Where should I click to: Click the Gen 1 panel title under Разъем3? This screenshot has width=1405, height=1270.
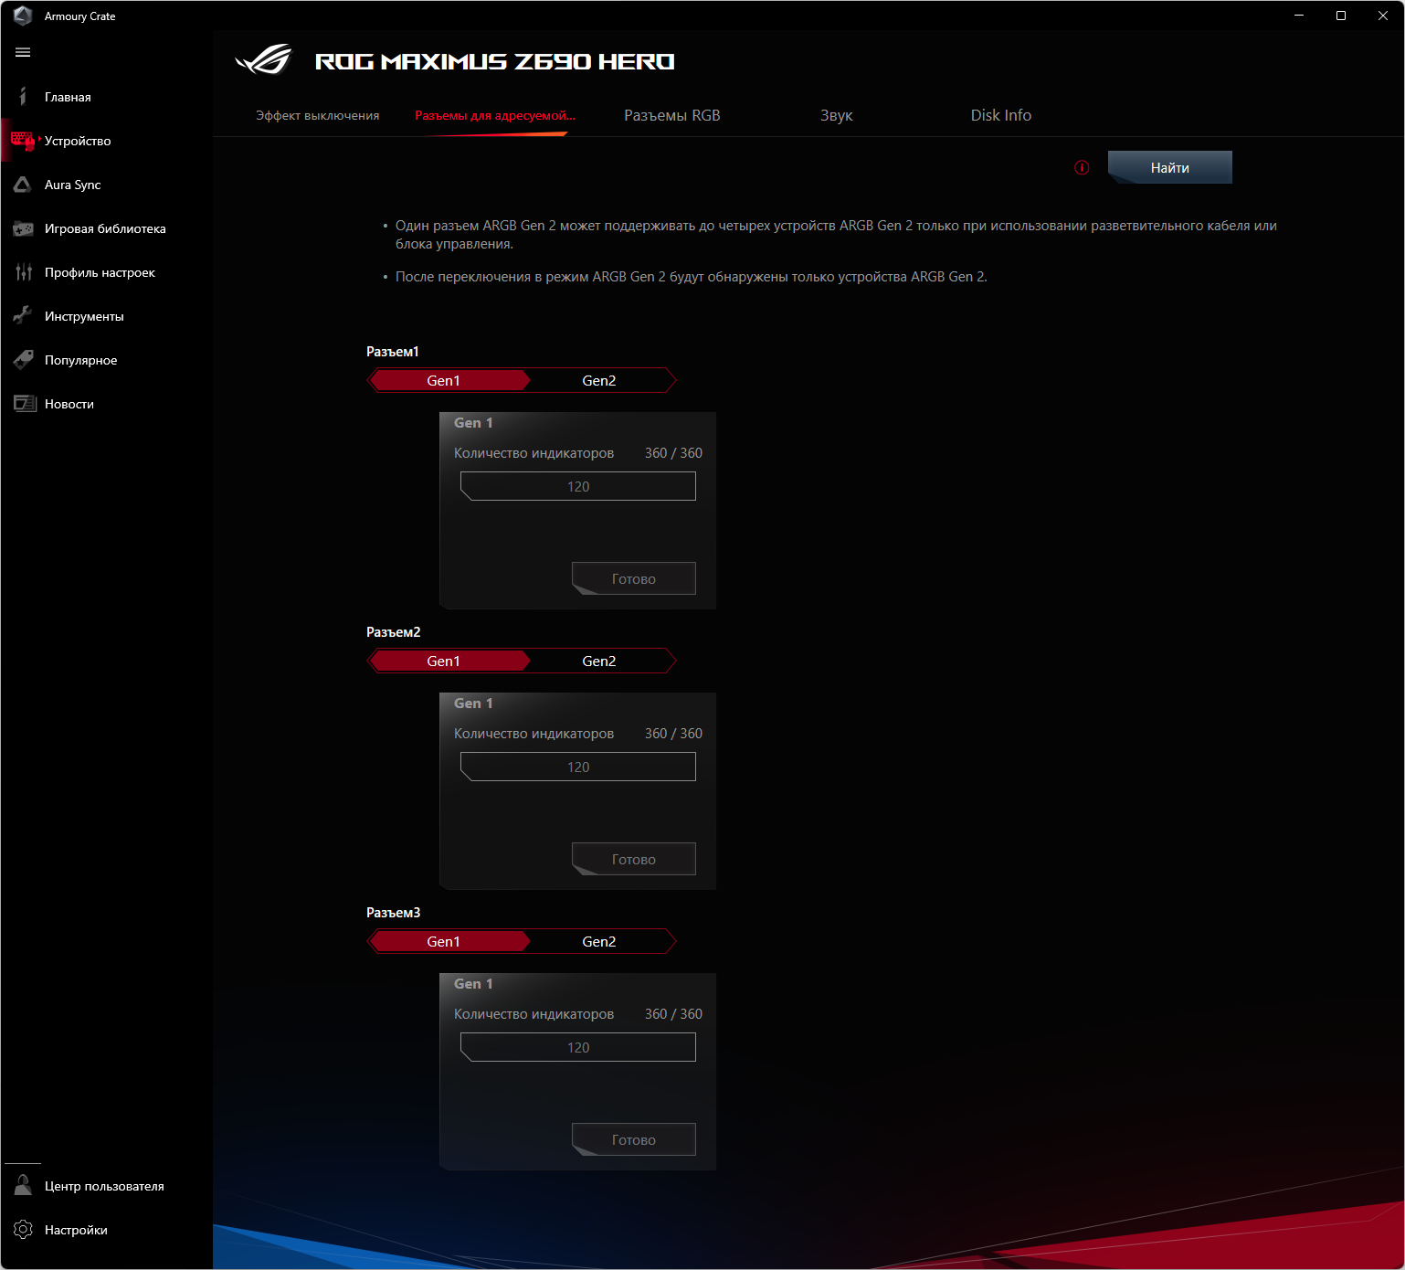[473, 984]
